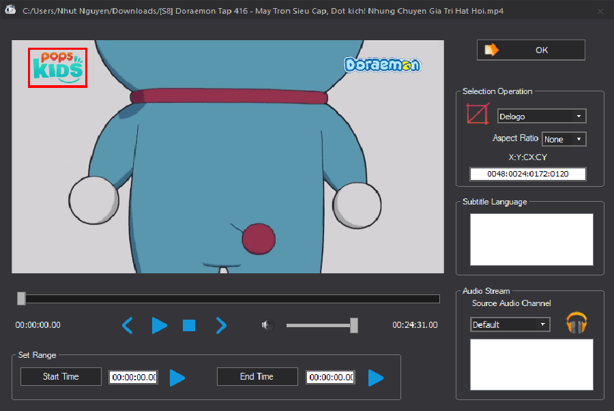Step back with the previous frame arrow
The width and height of the screenshot is (614, 411).
click(128, 325)
